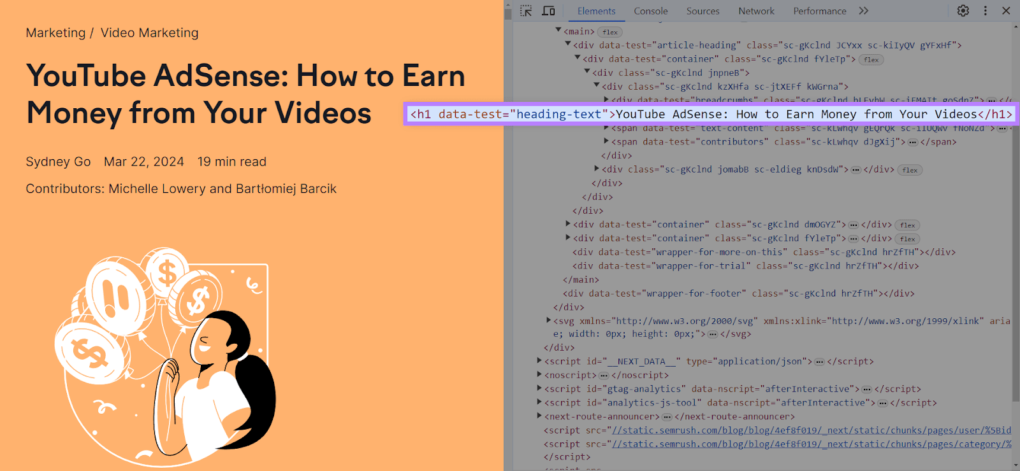
Task: Click the article title heading
Action: [245, 94]
